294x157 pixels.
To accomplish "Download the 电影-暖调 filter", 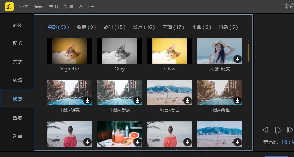I will pos(138,101).
